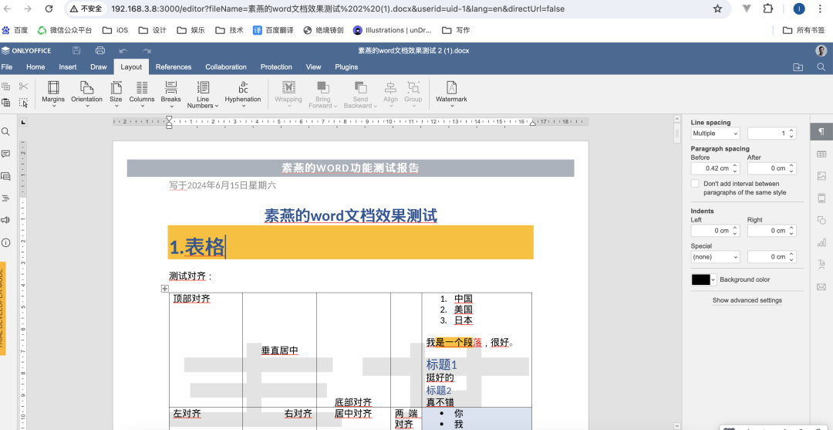Viewport: 833px width, 430px height.
Task: Click the Cut scissors icon
Action: 23,86
